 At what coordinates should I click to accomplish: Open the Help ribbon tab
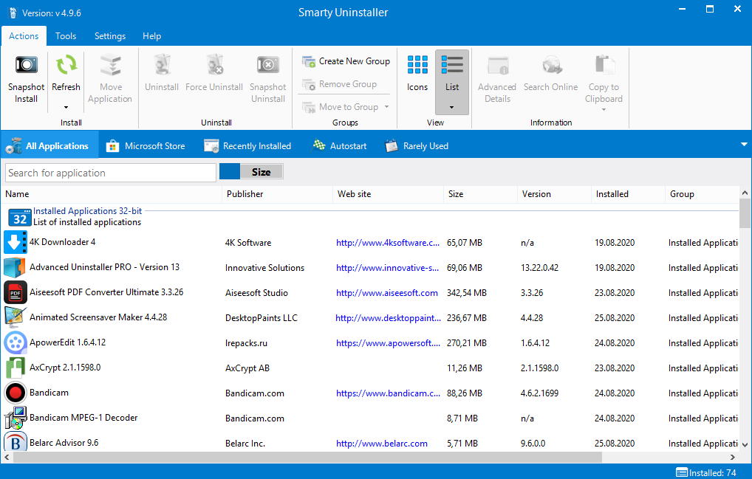[x=151, y=36]
